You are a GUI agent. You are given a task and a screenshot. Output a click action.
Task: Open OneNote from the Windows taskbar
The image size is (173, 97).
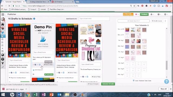[44, 95]
